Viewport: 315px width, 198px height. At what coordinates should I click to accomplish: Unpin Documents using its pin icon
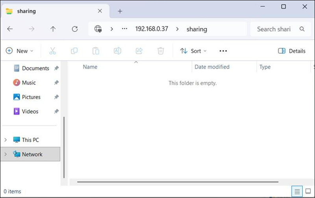pos(56,68)
